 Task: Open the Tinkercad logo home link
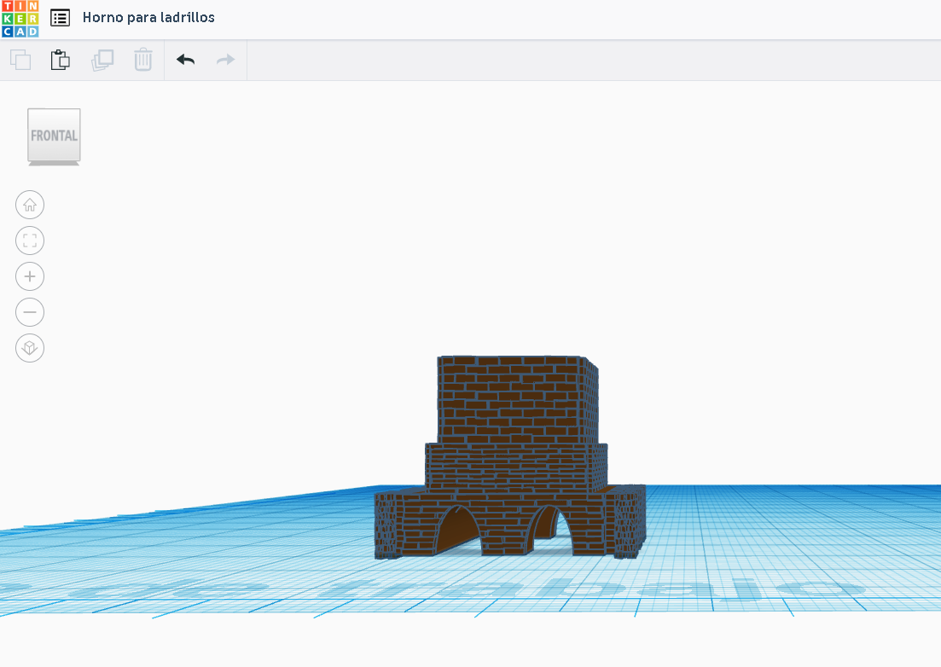[20, 18]
